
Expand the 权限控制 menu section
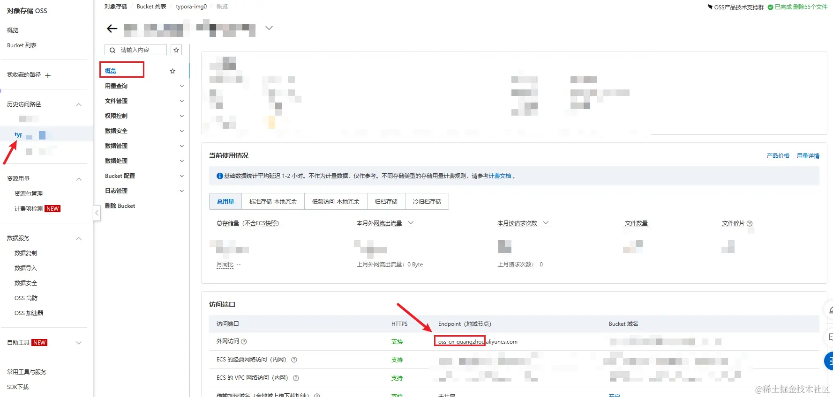tap(182, 116)
